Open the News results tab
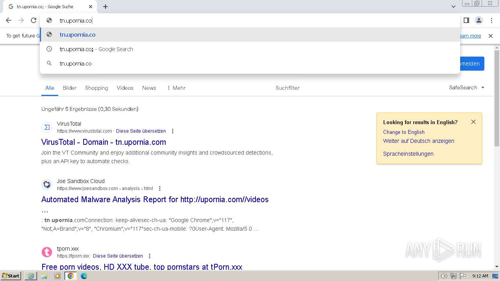Image resolution: width=500 pixels, height=281 pixels. pyautogui.click(x=149, y=88)
